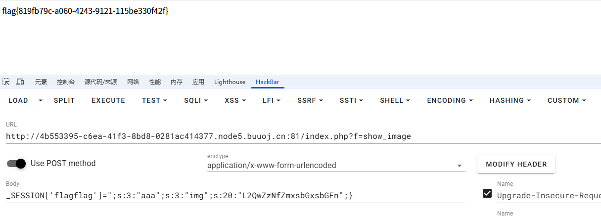Viewport: 601px width, 217px height.
Task: Click the SPLIT button
Action: coord(64,100)
